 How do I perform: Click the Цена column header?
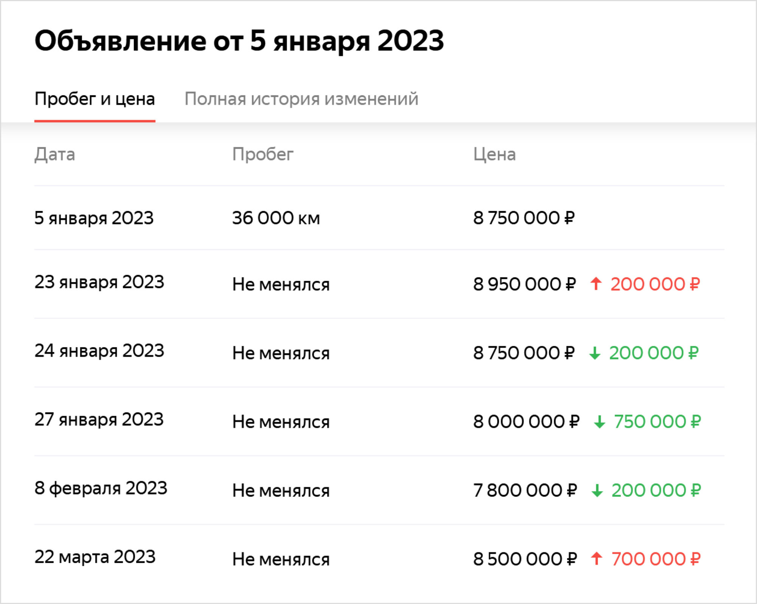494,154
